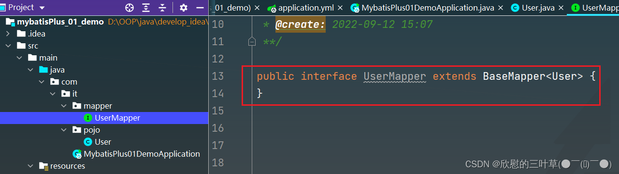Viewport: 619px width, 174px height.
Task: Click the java source folder icon
Action: (x=43, y=70)
